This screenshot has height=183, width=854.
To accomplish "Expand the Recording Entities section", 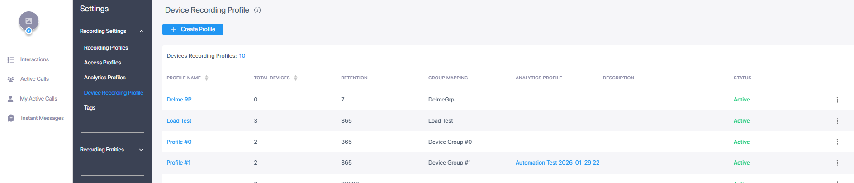I will tap(141, 150).
